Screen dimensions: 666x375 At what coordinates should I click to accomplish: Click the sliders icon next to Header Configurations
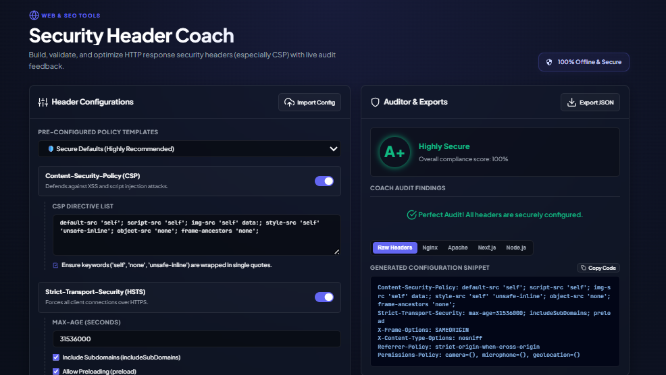[43, 102]
